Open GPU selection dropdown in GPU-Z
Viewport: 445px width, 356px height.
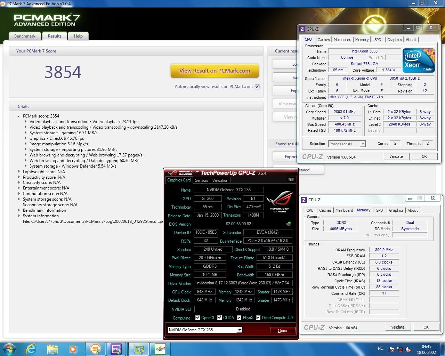point(240,330)
